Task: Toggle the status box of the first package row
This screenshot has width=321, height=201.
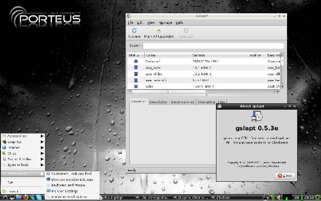Action: click(136, 61)
